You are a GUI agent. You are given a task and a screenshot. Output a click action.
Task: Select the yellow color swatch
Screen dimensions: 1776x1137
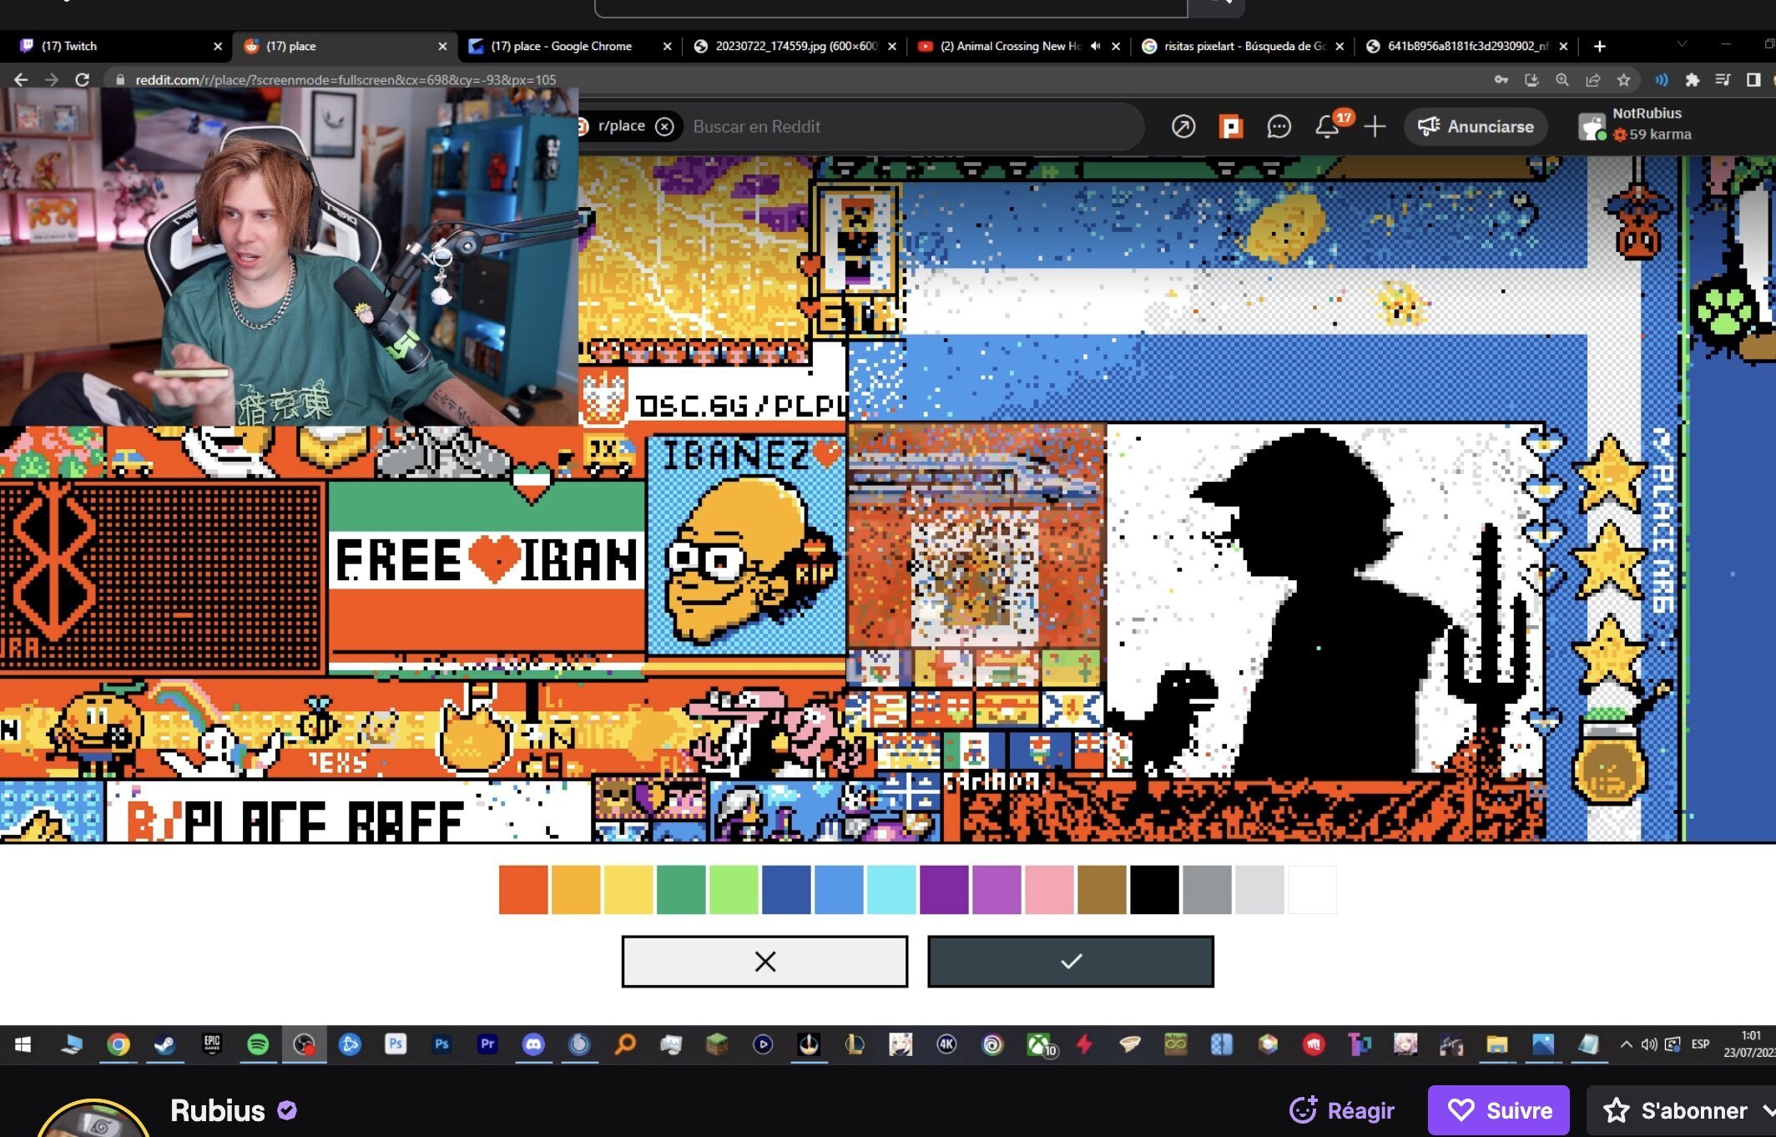[x=628, y=890]
